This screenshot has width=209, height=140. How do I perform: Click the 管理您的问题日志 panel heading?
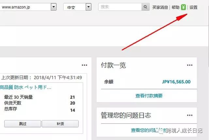pos(126,116)
